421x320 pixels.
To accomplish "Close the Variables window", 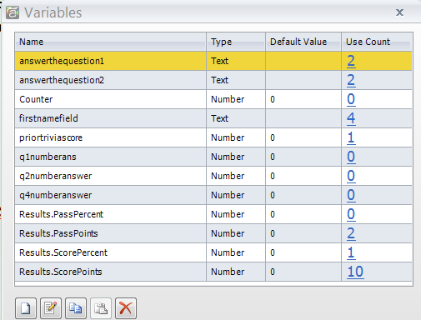I will click(x=399, y=12).
